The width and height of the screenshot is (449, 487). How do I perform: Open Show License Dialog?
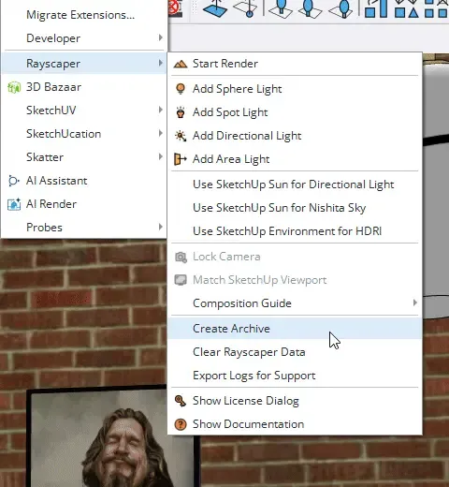tap(295, 401)
